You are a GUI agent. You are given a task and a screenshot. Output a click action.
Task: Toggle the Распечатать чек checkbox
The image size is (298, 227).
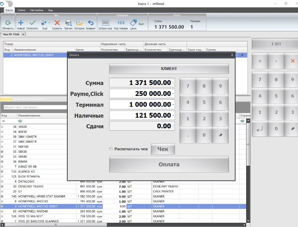coord(111,149)
